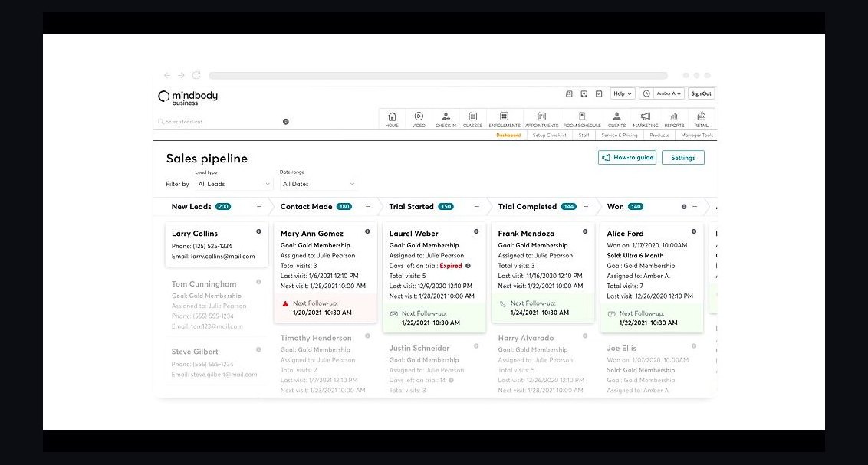Click info icon on Tom Cunningham card
The image size is (868, 465).
click(258, 282)
